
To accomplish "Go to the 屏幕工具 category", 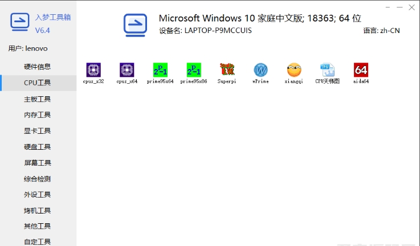I will (x=37, y=163).
